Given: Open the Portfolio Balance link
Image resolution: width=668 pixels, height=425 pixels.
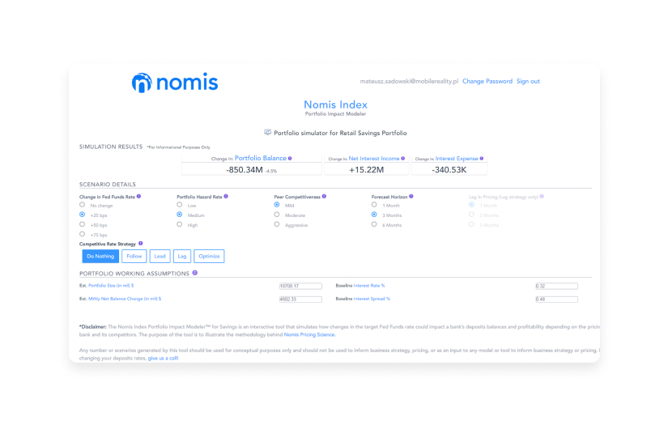Looking at the screenshot, I should click(x=260, y=158).
